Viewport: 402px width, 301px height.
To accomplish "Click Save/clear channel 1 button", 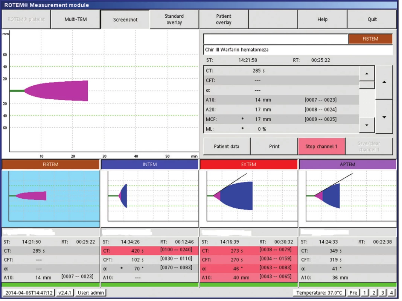I will tap(369, 146).
